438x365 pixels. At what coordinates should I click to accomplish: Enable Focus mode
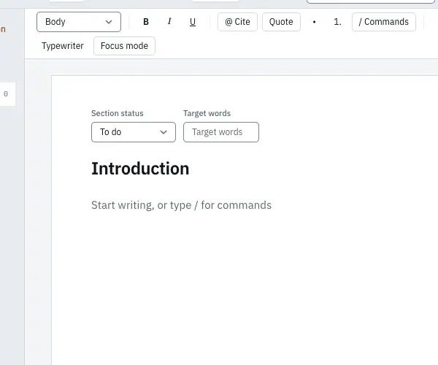click(124, 46)
